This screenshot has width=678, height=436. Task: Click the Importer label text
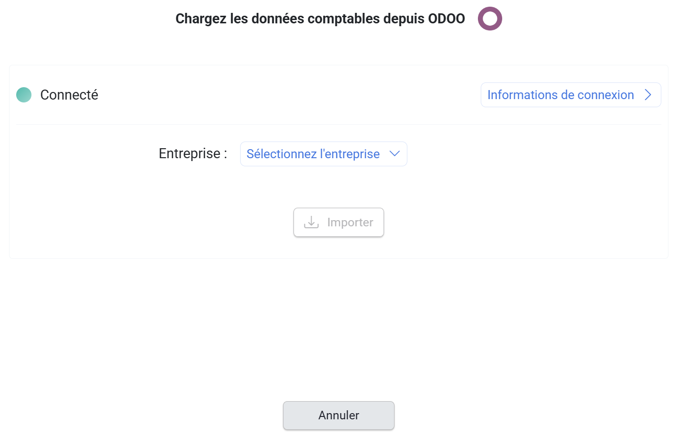click(x=350, y=222)
